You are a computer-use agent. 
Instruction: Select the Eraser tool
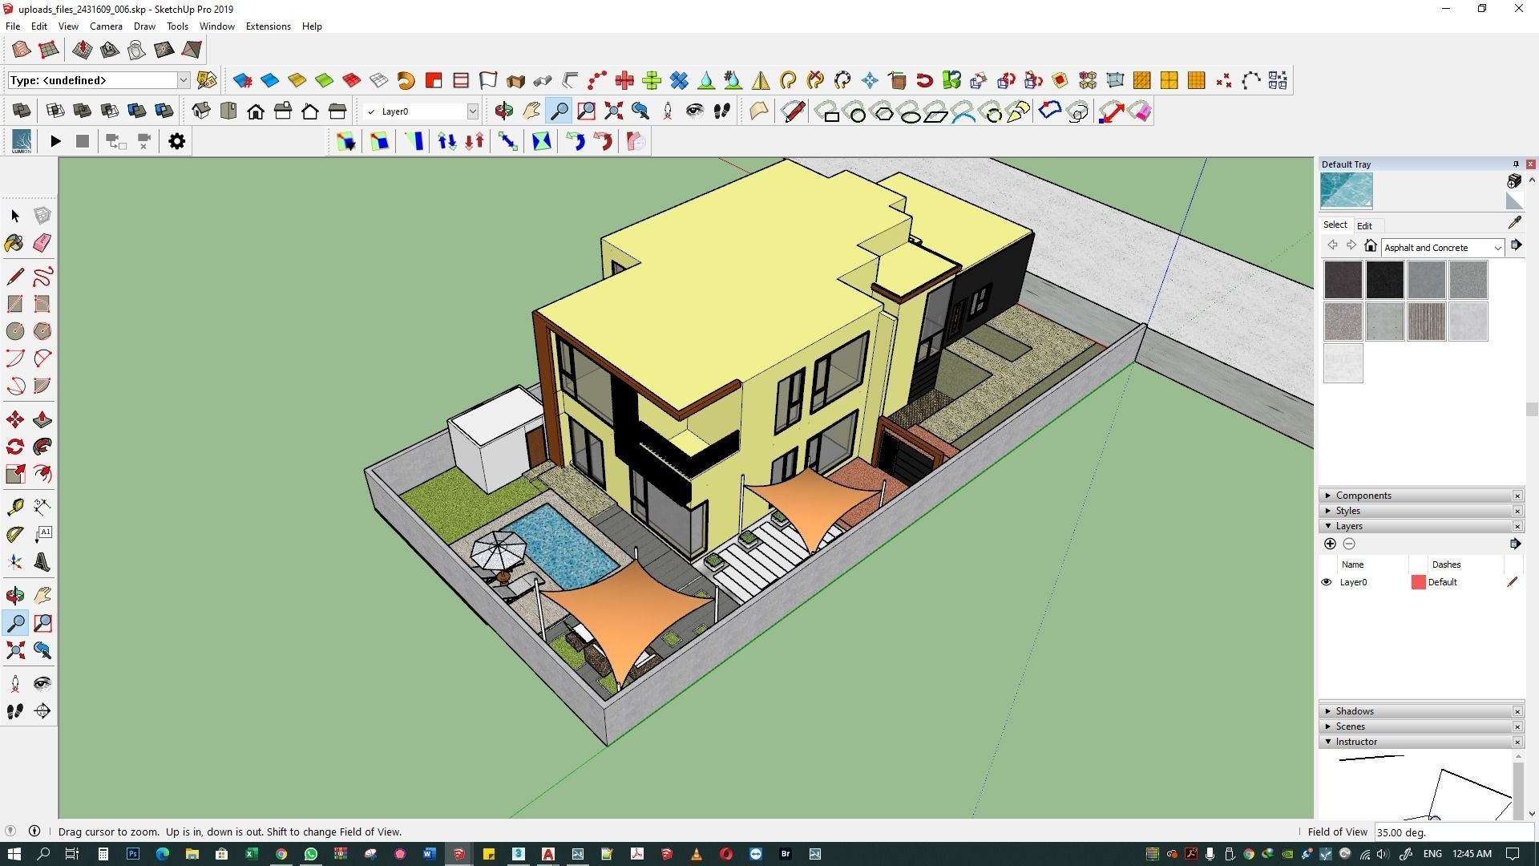coord(42,243)
